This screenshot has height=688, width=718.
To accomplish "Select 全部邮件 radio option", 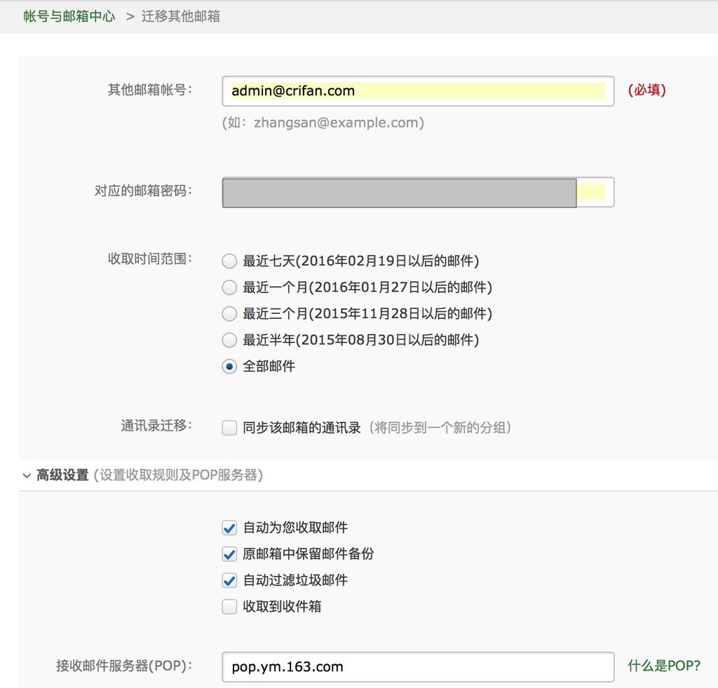I will coord(229,366).
